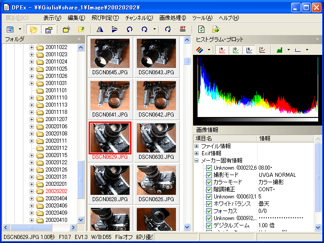
Task: Collapse the メーカー固有情報 section
Action: coord(196,161)
